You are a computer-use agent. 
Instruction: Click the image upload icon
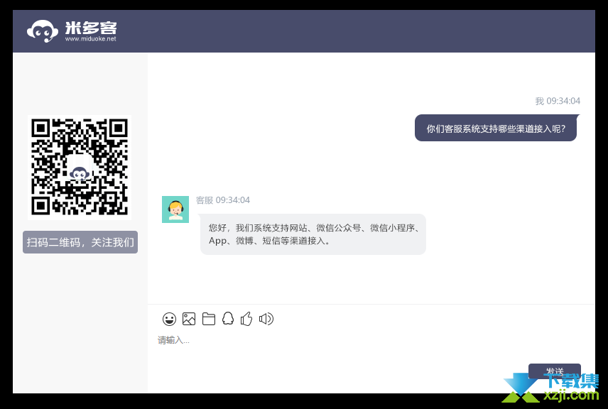189,319
